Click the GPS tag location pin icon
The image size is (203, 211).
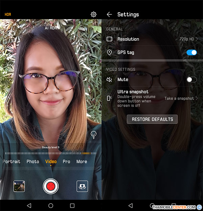click(x=109, y=52)
